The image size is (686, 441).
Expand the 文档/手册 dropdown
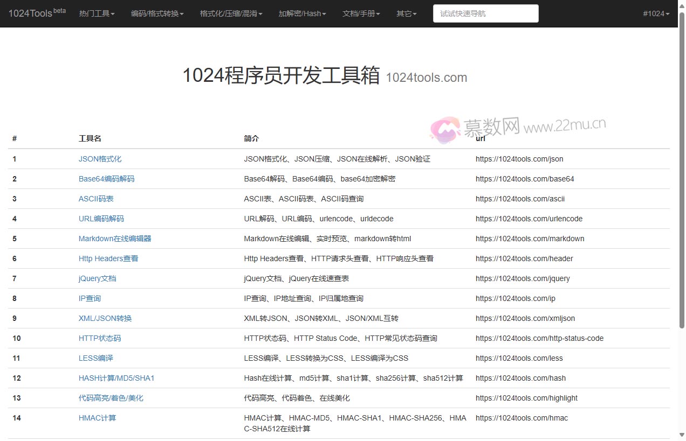pyautogui.click(x=361, y=13)
